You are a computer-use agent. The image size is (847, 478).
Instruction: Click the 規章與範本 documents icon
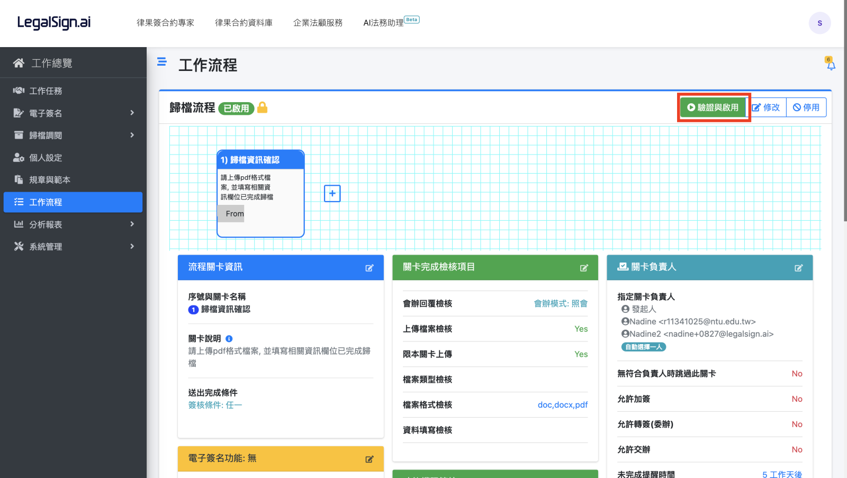tap(19, 179)
